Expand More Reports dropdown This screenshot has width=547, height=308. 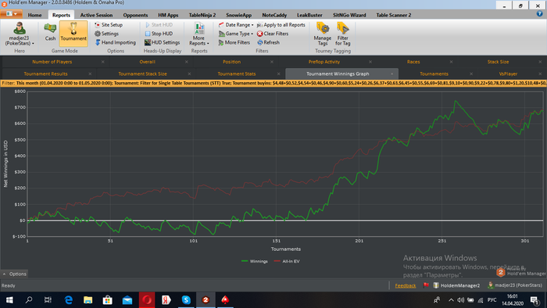point(198,34)
